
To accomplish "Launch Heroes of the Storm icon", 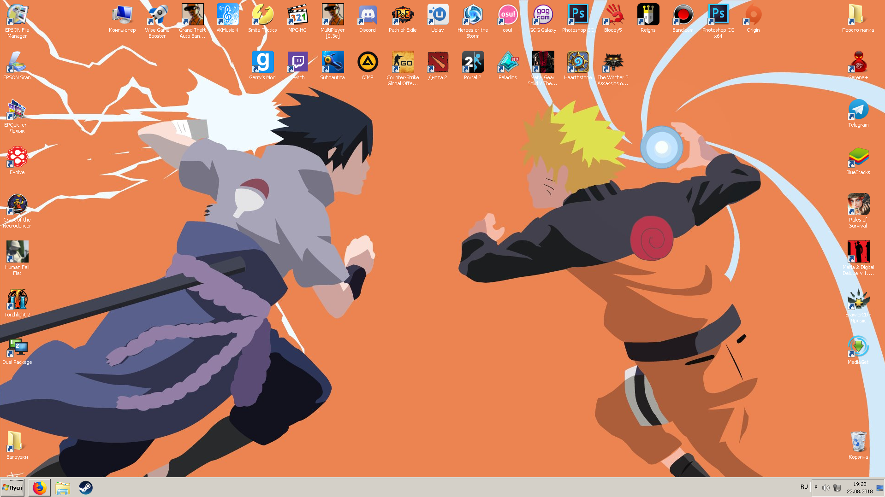I will coord(473,21).
